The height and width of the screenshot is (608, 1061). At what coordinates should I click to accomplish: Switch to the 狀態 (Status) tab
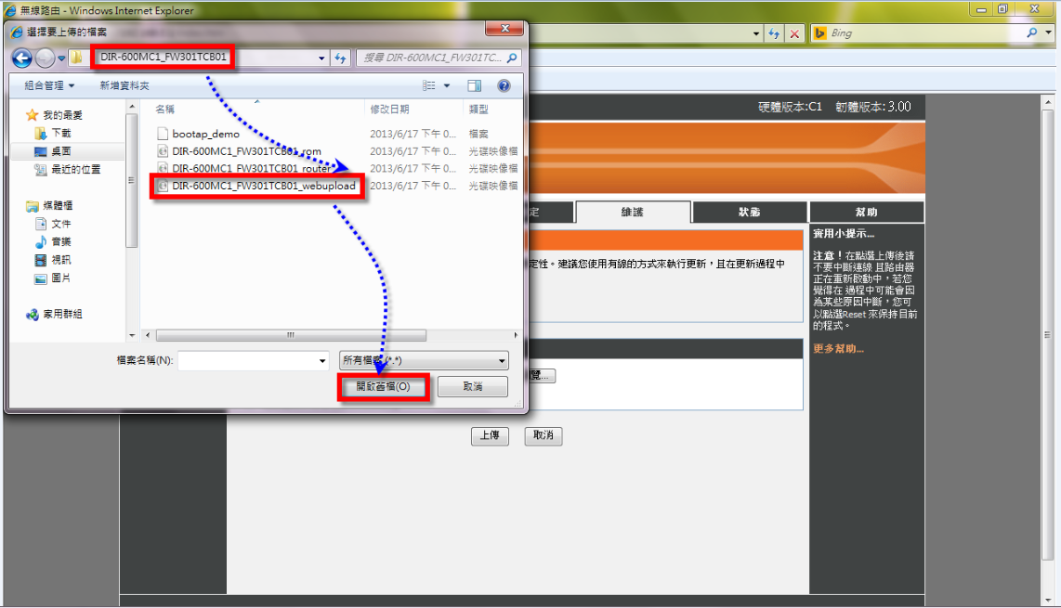[x=749, y=212]
